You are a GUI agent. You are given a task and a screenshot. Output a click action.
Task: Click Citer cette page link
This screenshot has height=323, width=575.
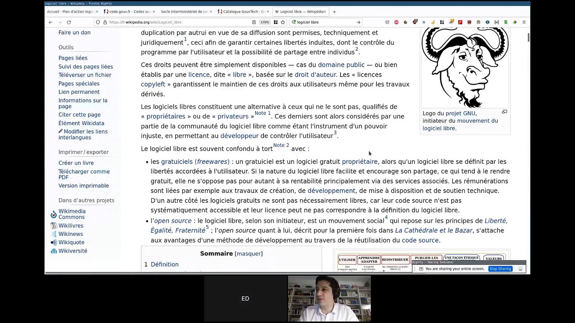click(79, 115)
